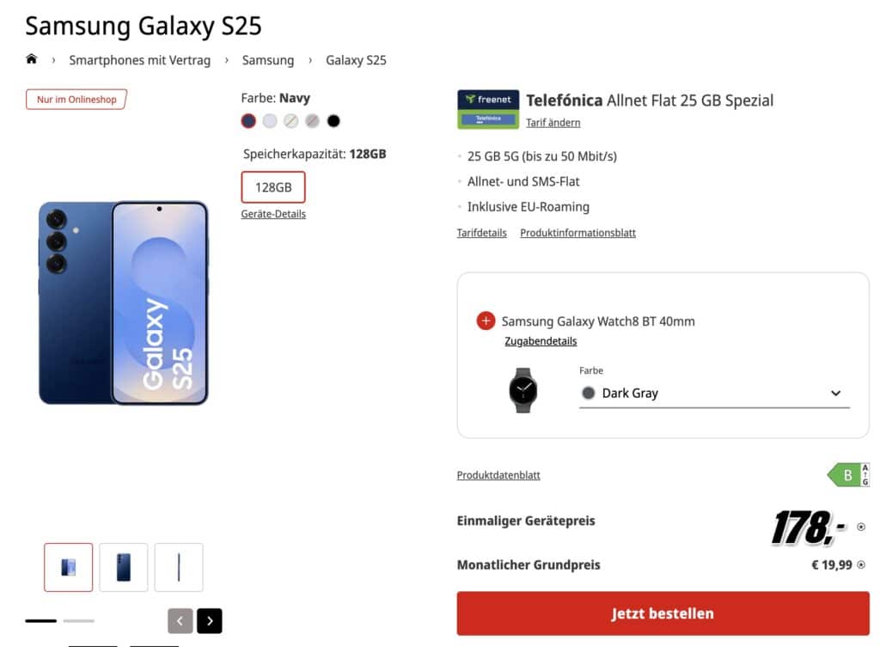This screenshot has height=647, width=880.
Task: Select the Navy color swatch
Action: [249, 121]
